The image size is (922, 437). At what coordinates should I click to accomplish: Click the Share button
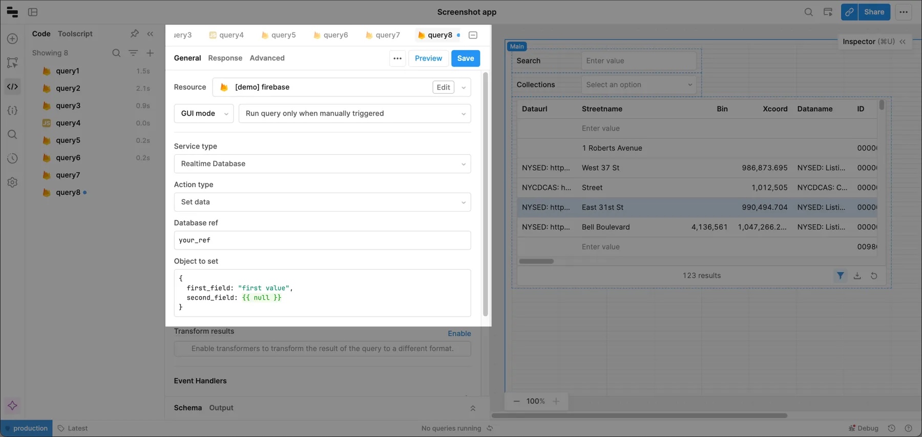[x=874, y=12]
